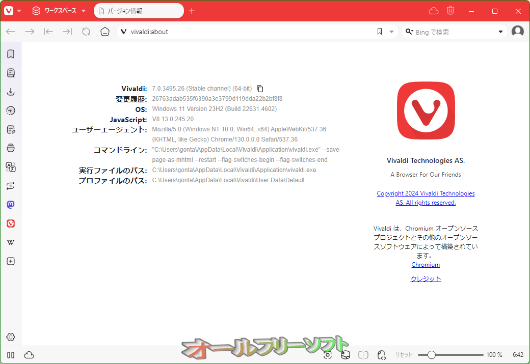Copy the Vivaldi version information
This screenshot has height=364, width=530.
coord(260,88)
